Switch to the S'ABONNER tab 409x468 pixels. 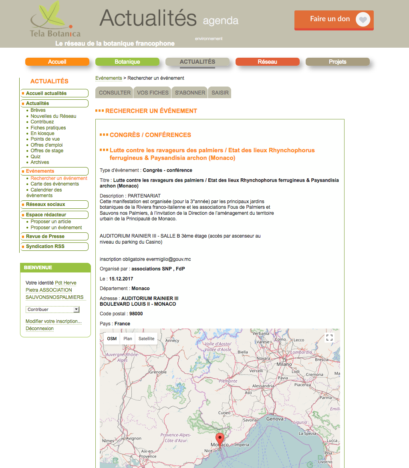click(x=190, y=93)
